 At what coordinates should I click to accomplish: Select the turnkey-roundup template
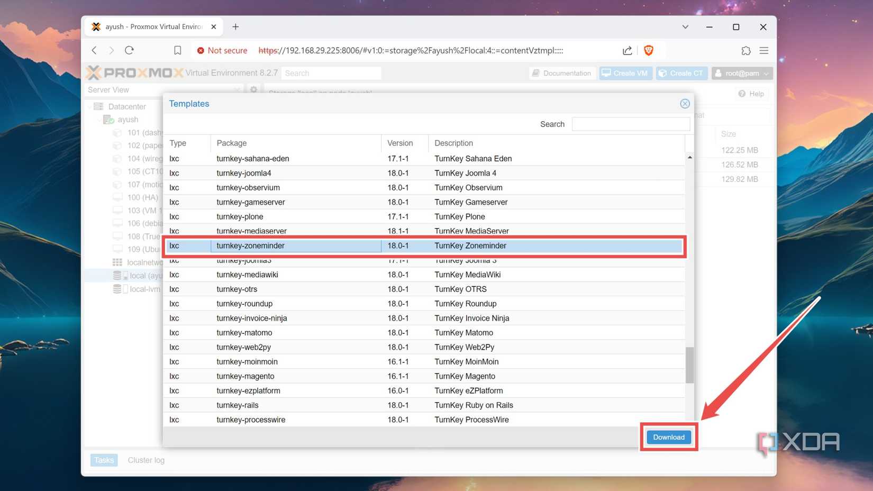click(424, 304)
